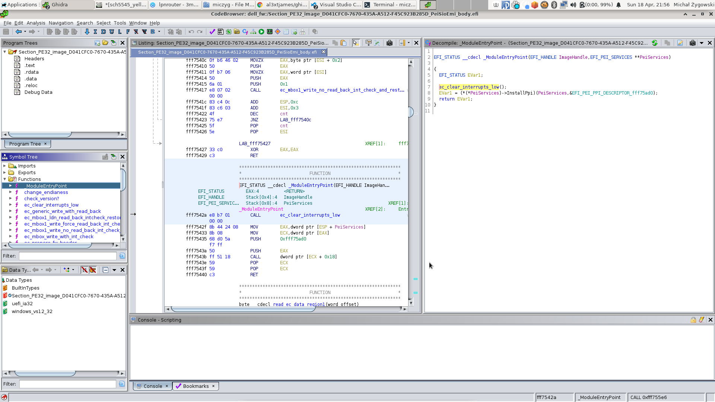Show Function Graph hierarchy icon
This screenshot has width=715, height=402.
pos(253,32)
